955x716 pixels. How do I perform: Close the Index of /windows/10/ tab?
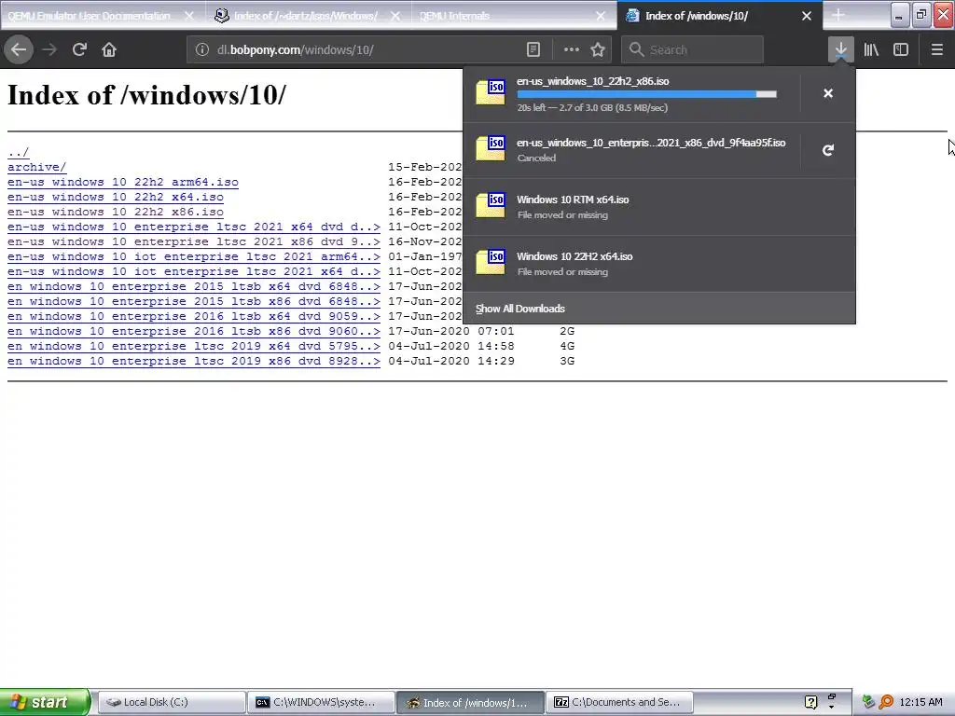pos(807,16)
